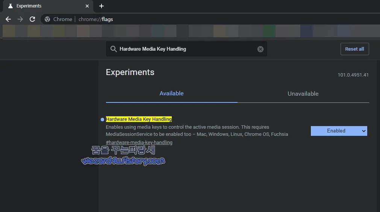Viewport: 380px width, 212px height.
Task: Clear the flags search text
Action: point(260,49)
